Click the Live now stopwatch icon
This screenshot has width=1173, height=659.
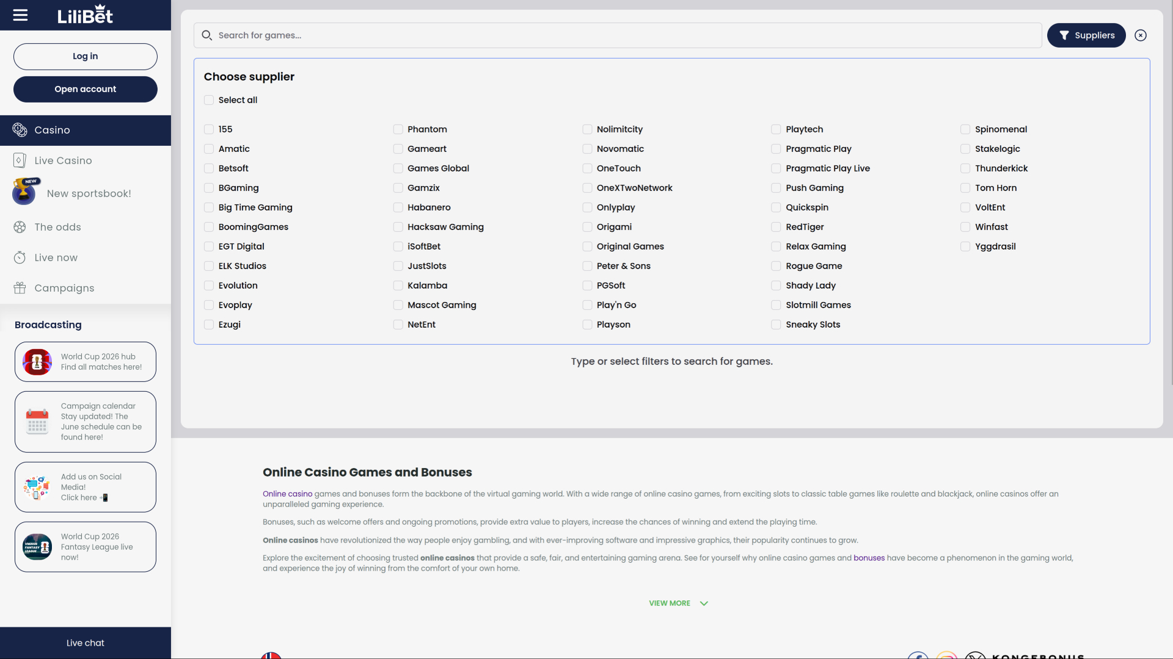(20, 257)
